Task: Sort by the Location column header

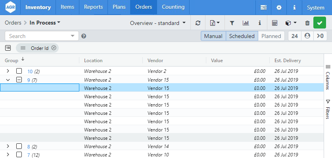Action: coord(111,60)
